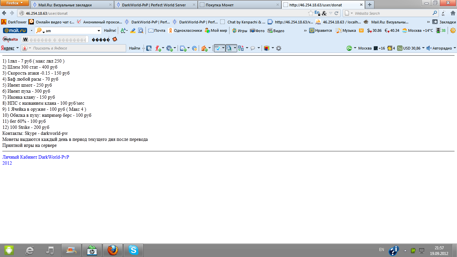Image resolution: width=457 pixels, height=257 pixels.
Task: Open Internet Explorer from the taskbar
Action: point(30,250)
